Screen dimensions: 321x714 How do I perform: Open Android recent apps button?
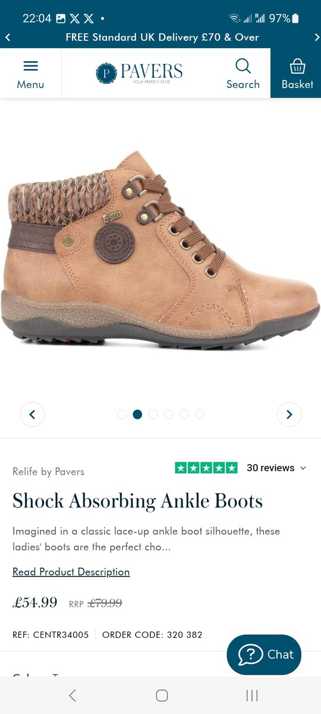[251, 695]
